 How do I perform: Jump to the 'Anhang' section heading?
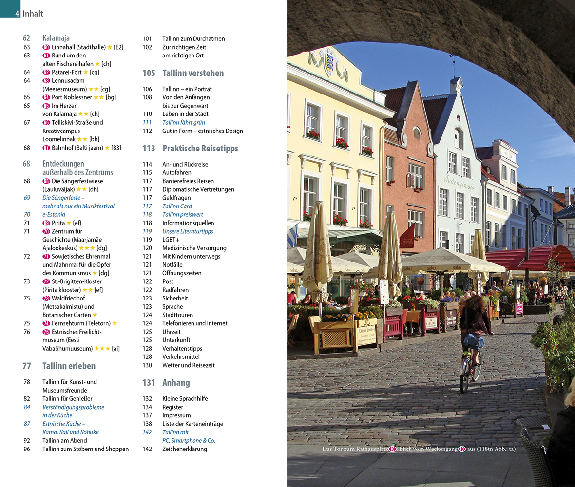click(176, 383)
